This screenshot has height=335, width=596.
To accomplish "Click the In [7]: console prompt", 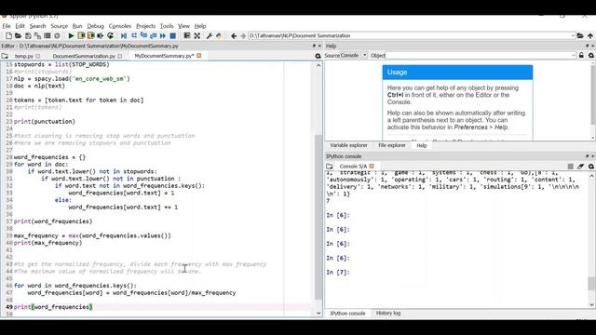I will 337,273.
